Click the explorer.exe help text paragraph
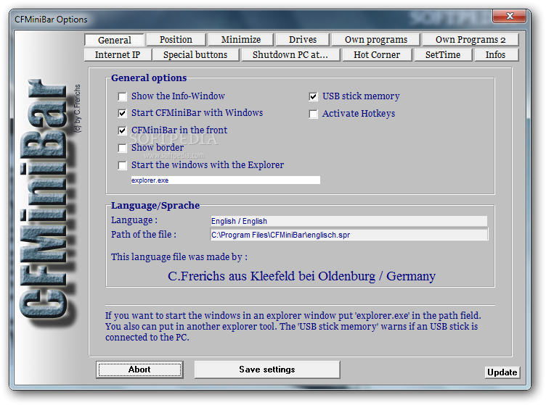This screenshot has width=546, height=405. (x=293, y=326)
